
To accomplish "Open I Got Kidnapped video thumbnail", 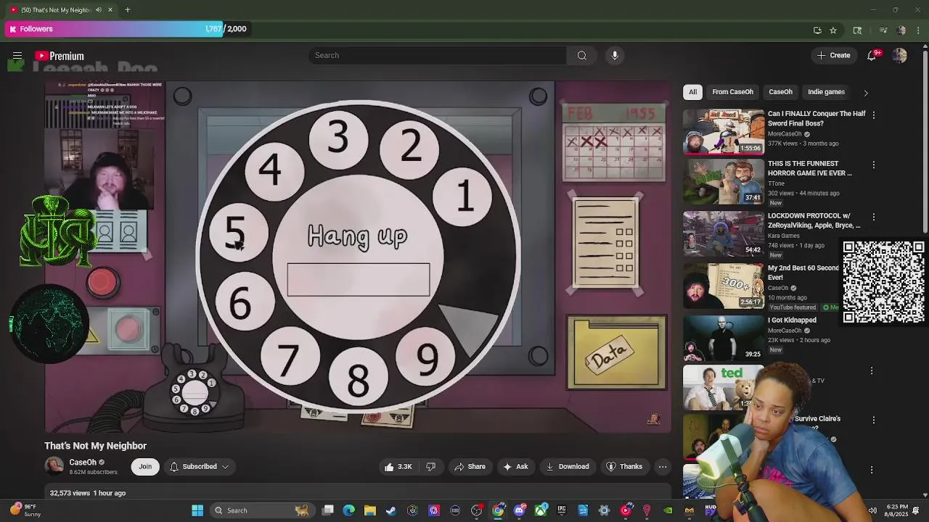I will [x=724, y=338].
